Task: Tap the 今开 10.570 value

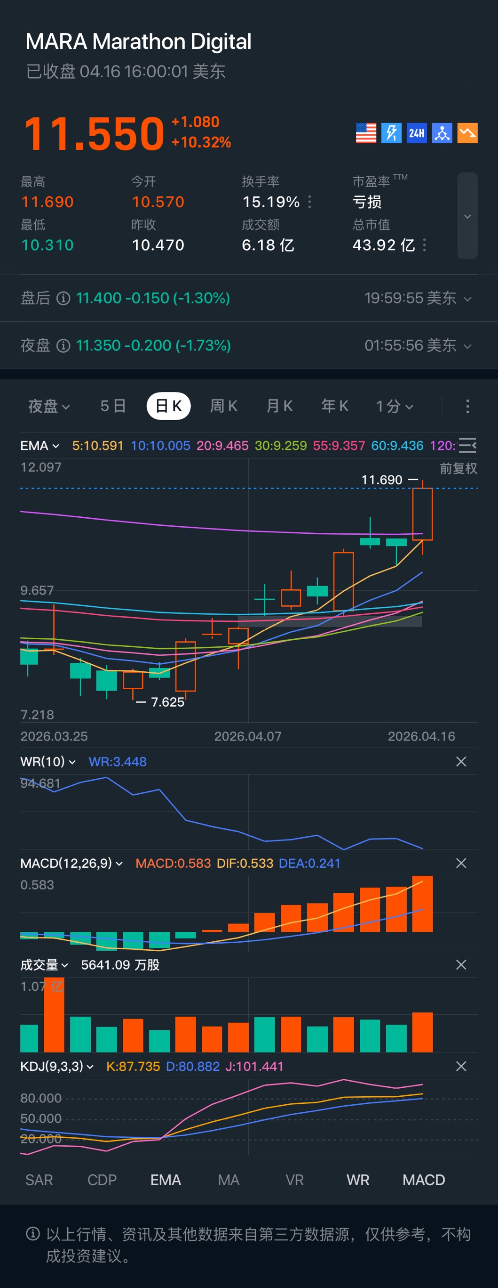Action: (x=158, y=202)
